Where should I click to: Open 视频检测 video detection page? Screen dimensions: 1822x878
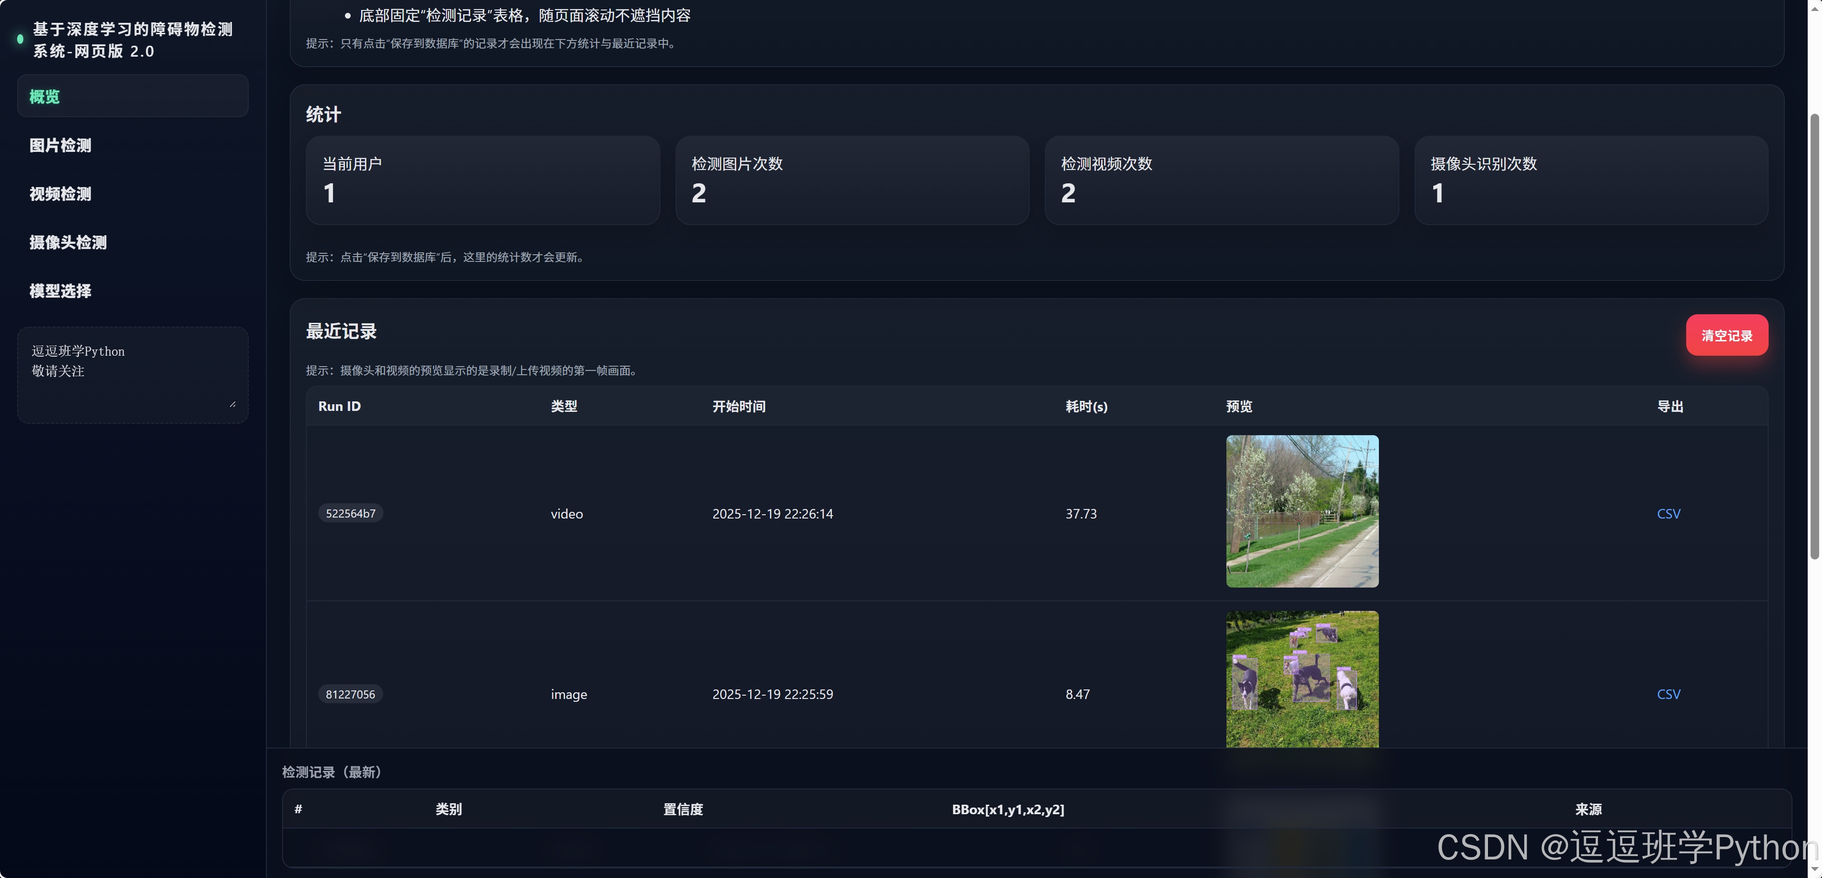61,194
